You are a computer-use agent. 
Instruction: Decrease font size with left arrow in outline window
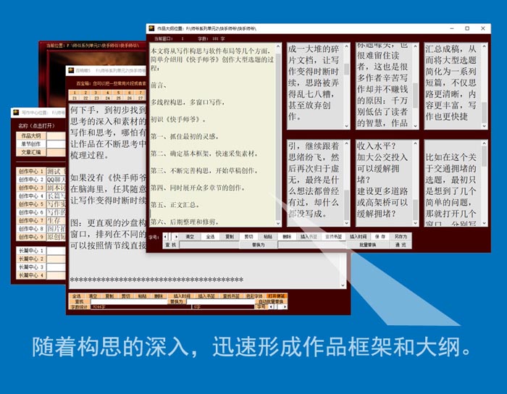pyautogui.click(x=165, y=237)
